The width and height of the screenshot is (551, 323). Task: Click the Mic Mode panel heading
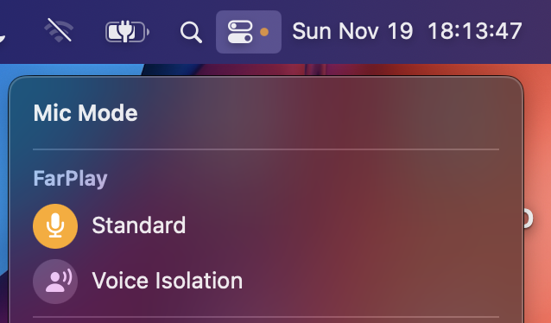pos(85,113)
